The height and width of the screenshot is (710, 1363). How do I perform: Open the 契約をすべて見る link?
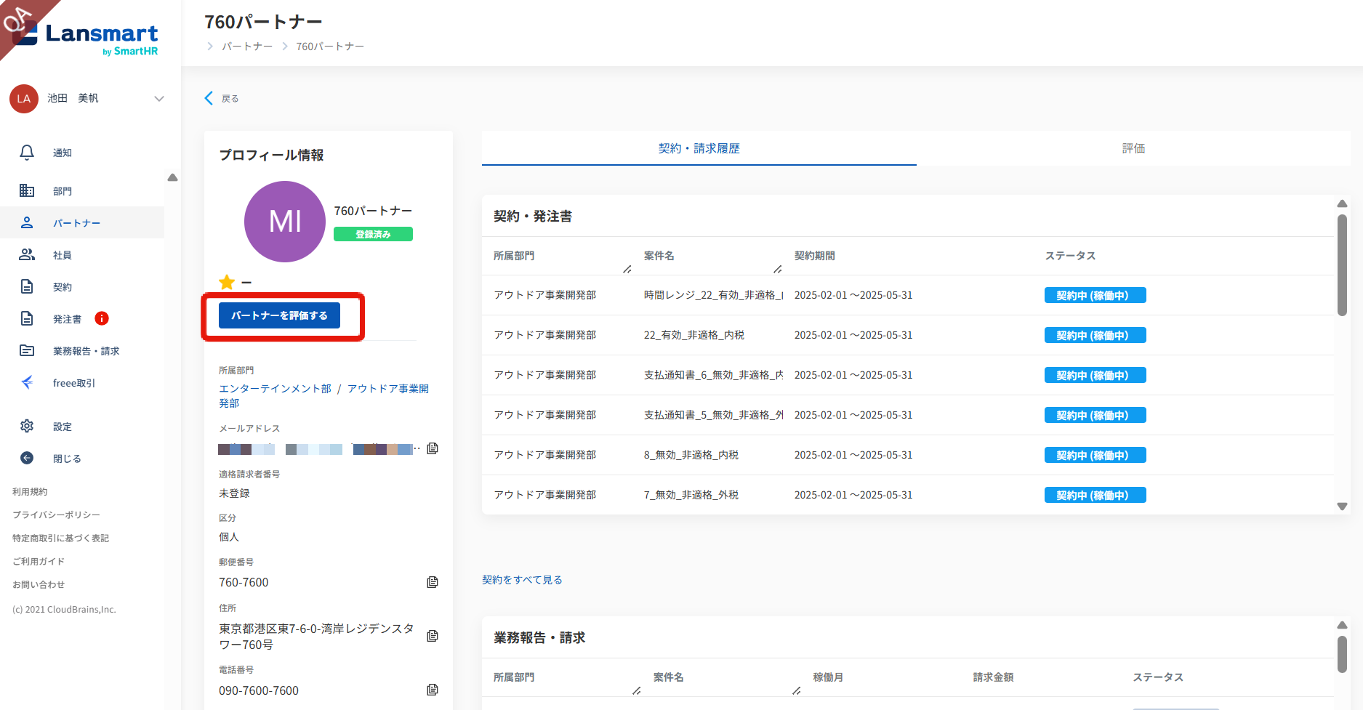pyautogui.click(x=522, y=580)
